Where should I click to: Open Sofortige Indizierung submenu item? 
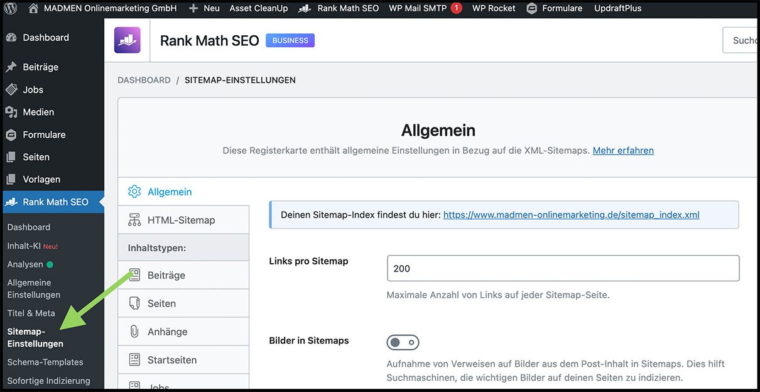tap(48, 381)
